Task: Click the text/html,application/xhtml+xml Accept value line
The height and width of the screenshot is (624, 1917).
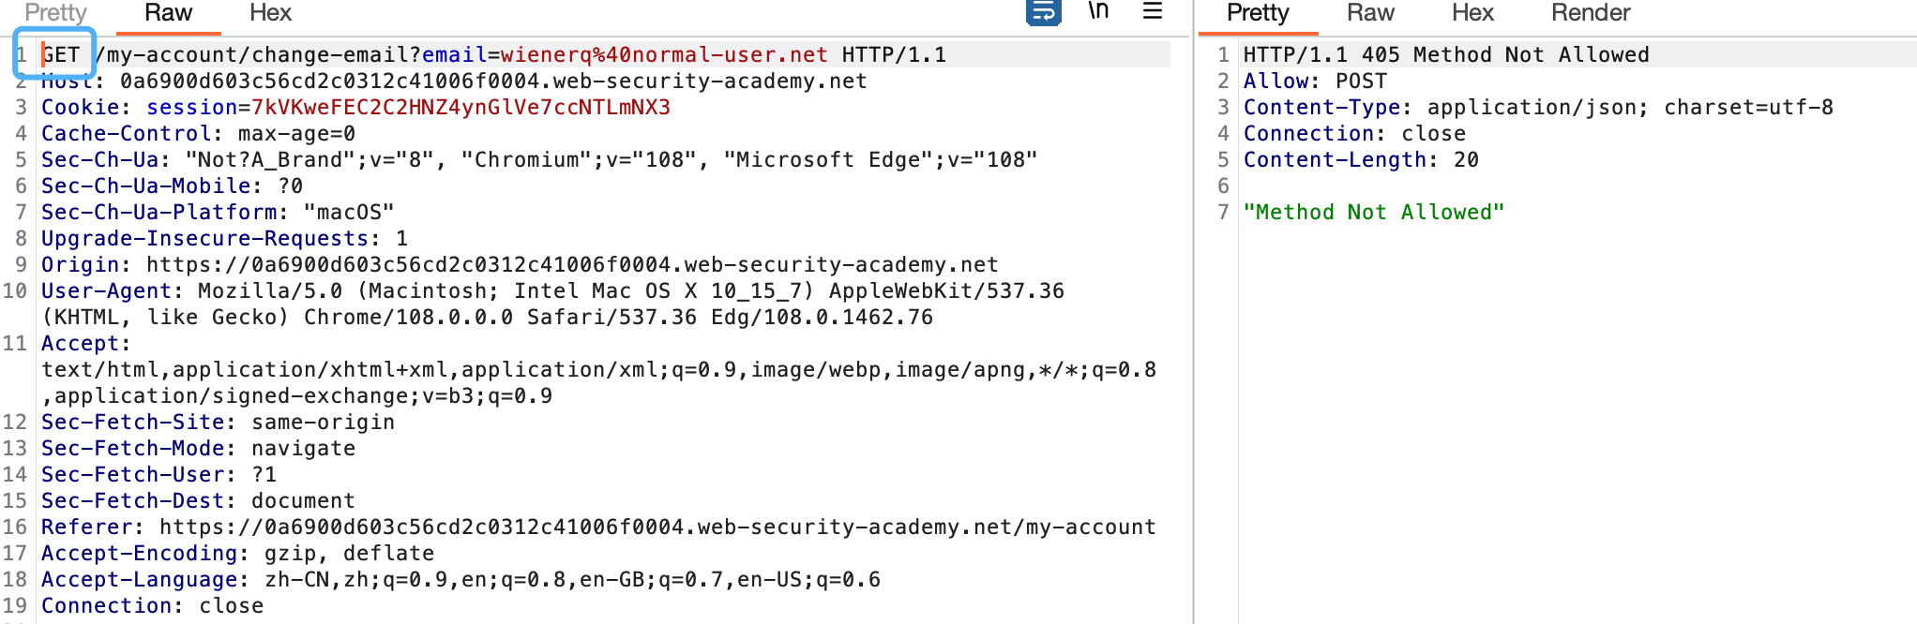Action: coord(598,370)
